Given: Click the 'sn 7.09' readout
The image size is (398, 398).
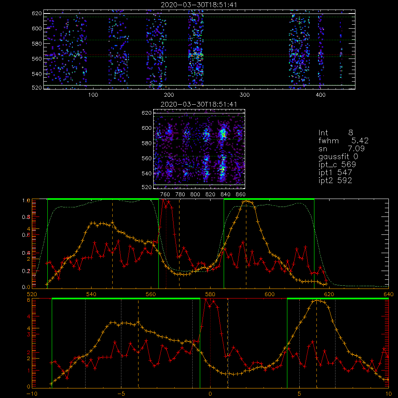Looking at the screenshot, I should [x=341, y=148].
